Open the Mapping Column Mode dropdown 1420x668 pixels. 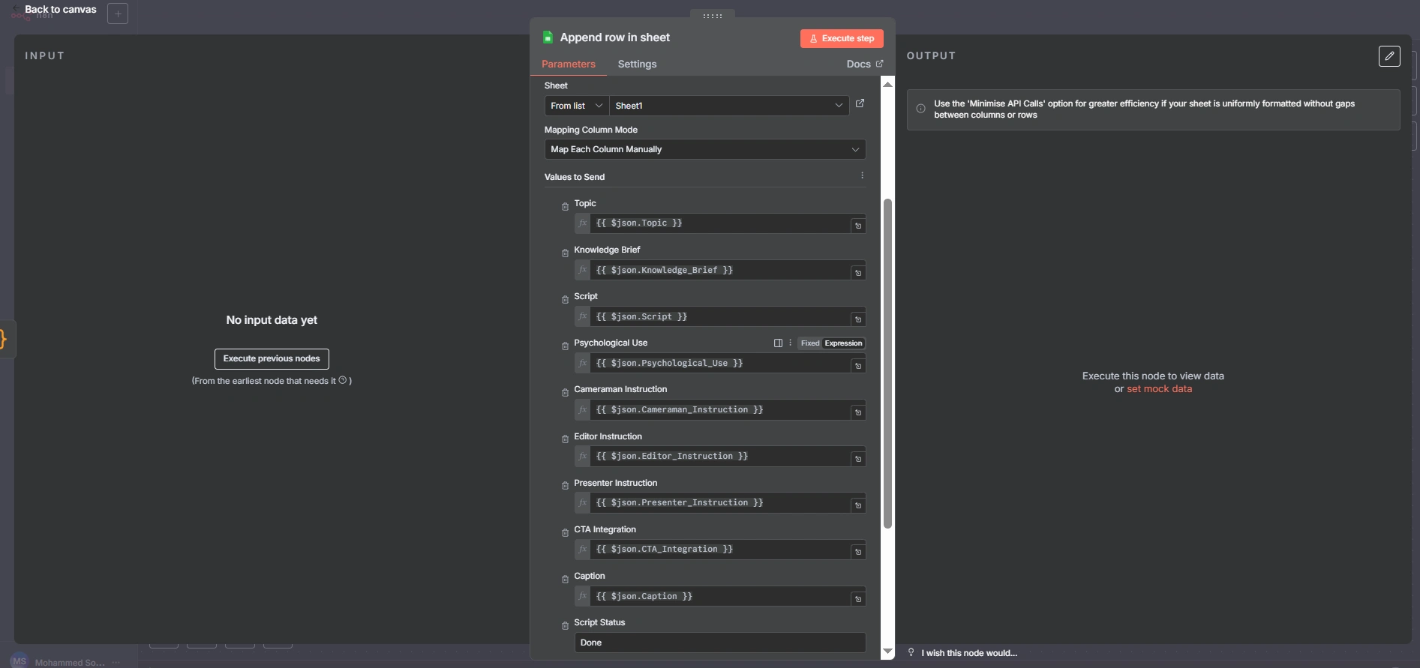pyautogui.click(x=705, y=149)
